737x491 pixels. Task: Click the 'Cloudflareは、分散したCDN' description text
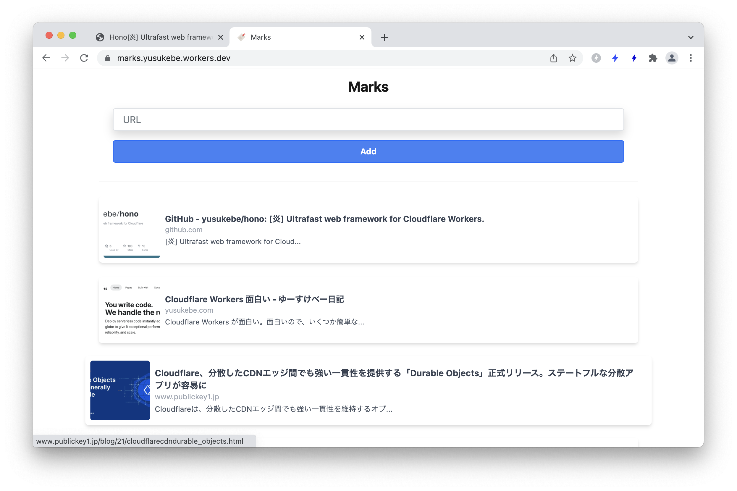pyautogui.click(x=274, y=409)
